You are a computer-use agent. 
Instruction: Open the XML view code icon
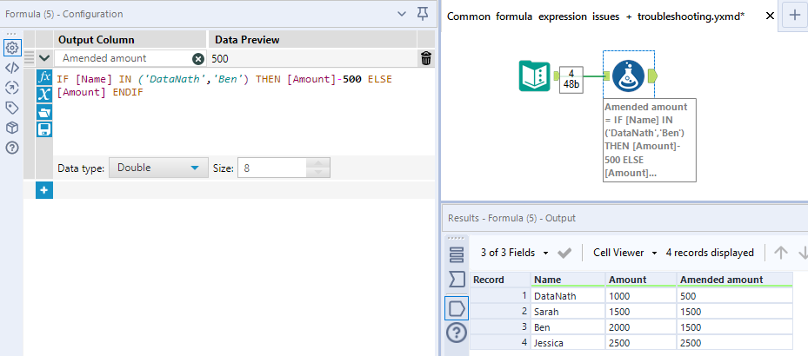(x=11, y=68)
